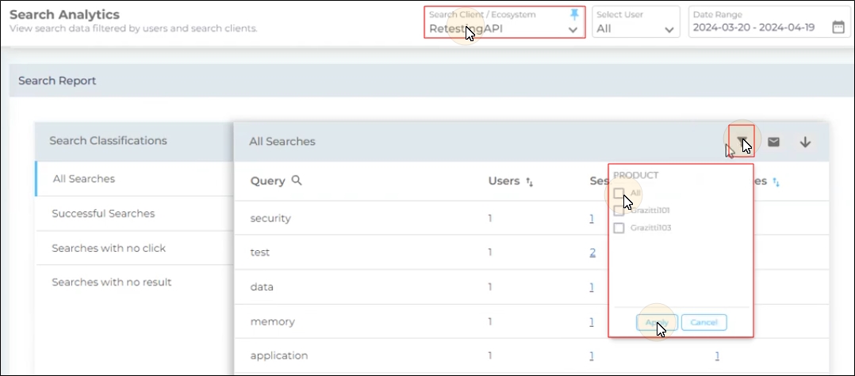The width and height of the screenshot is (855, 376).
Task: Check the All product checkbox
Action: 619,193
